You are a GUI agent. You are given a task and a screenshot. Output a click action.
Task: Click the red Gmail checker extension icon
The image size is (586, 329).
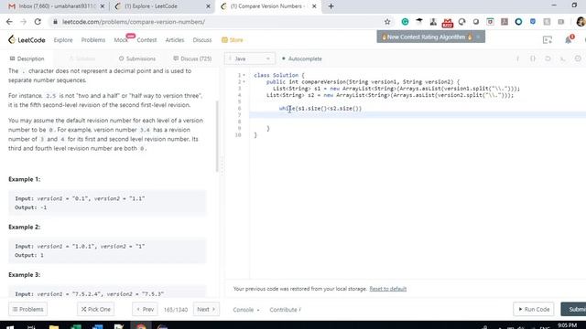pyautogui.click(x=448, y=23)
